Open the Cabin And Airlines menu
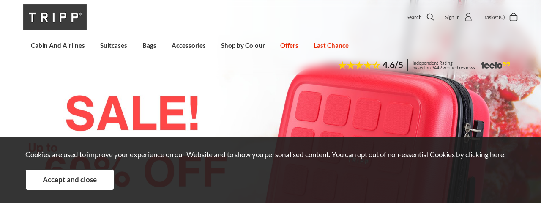Image resolution: width=541 pixels, height=203 pixels. pyautogui.click(x=58, y=45)
